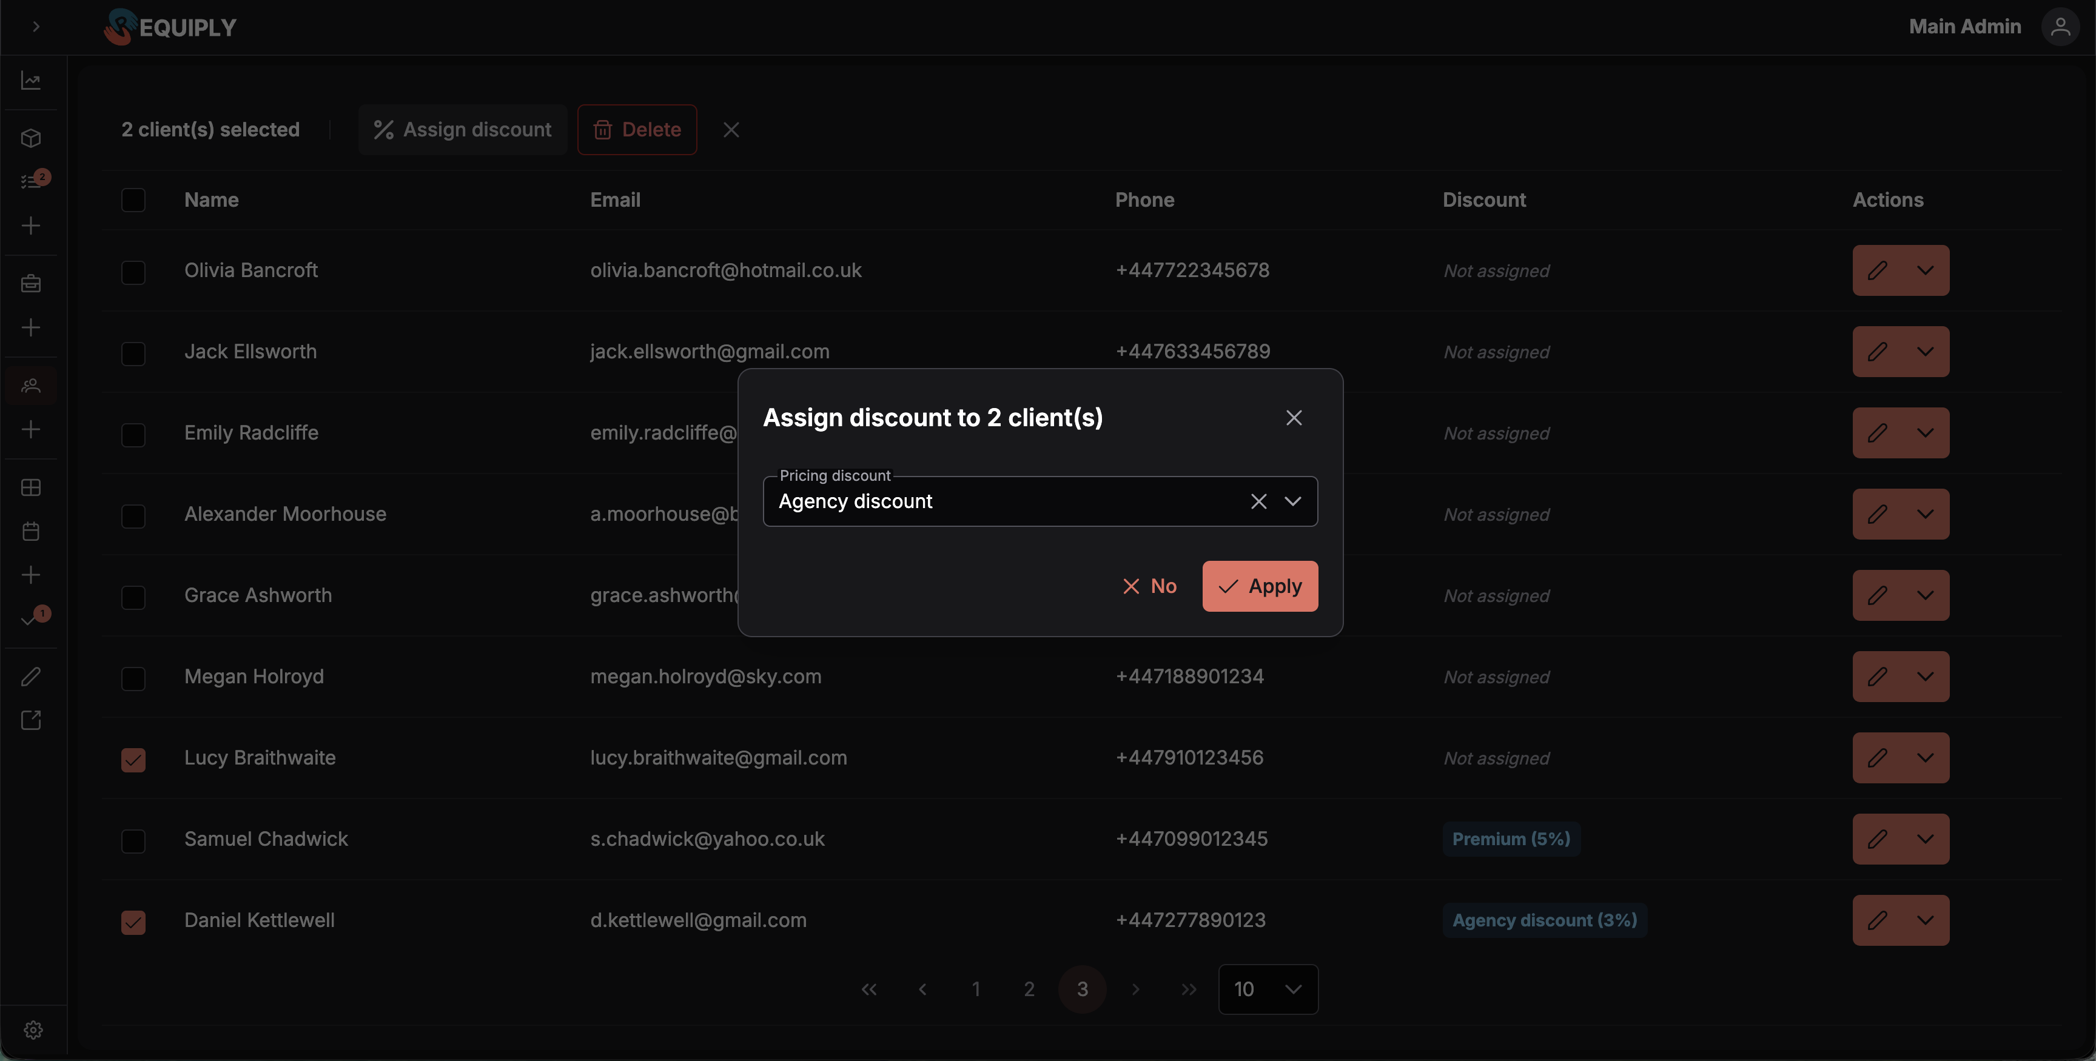This screenshot has height=1061, width=2096.
Task: Open the equipment cube sidebar icon
Action: (31, 138)
